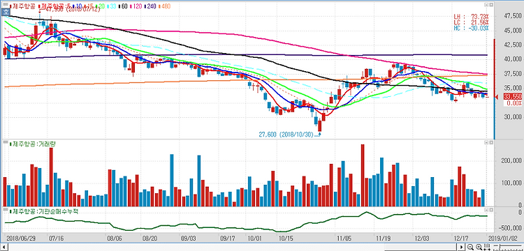Minimize the 거래량 volume pane

[x=486, y=143]
